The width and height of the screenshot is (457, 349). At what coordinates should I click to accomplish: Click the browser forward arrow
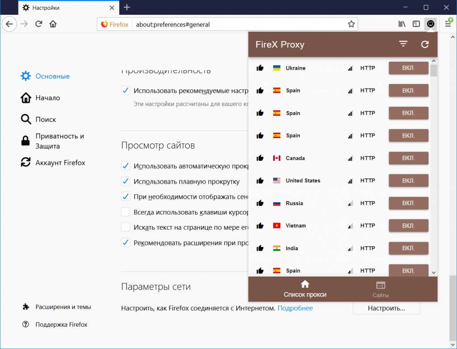click(25, 24)
